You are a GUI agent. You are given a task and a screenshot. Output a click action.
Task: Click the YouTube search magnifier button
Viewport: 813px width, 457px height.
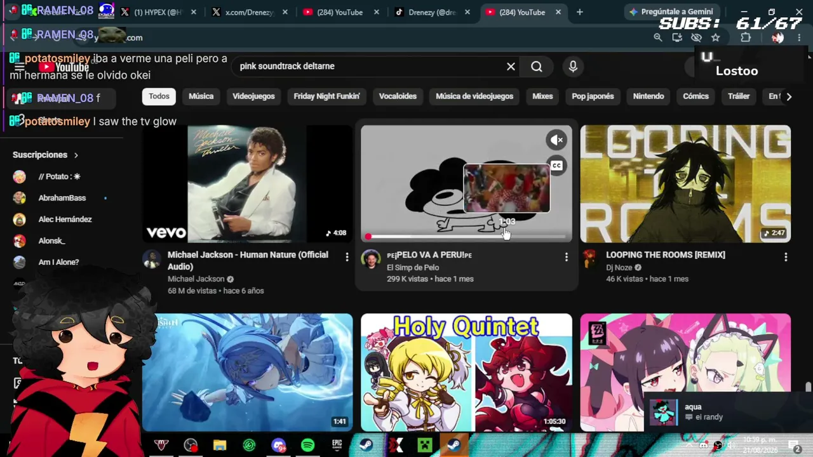(x=537, y=67)
